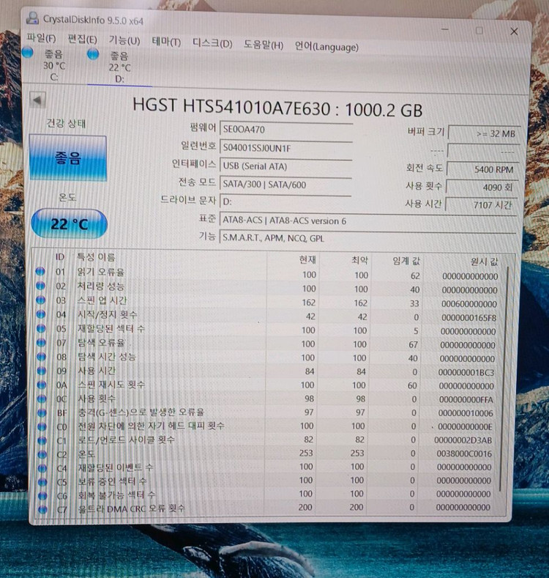549x578 pixels.
Task: Click the previous disk arrow button
Action: pos(37,100)
